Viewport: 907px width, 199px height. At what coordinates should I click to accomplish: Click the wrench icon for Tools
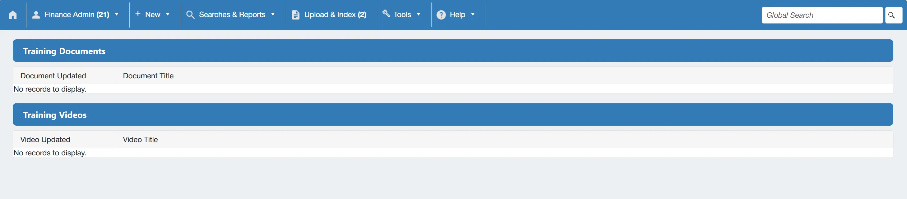(x=386, y=14)
